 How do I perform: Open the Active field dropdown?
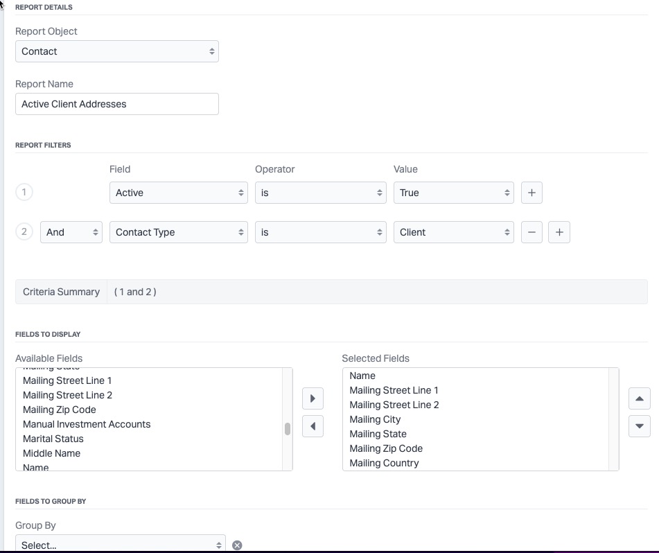pyautogui.click(x=178, y=193)
